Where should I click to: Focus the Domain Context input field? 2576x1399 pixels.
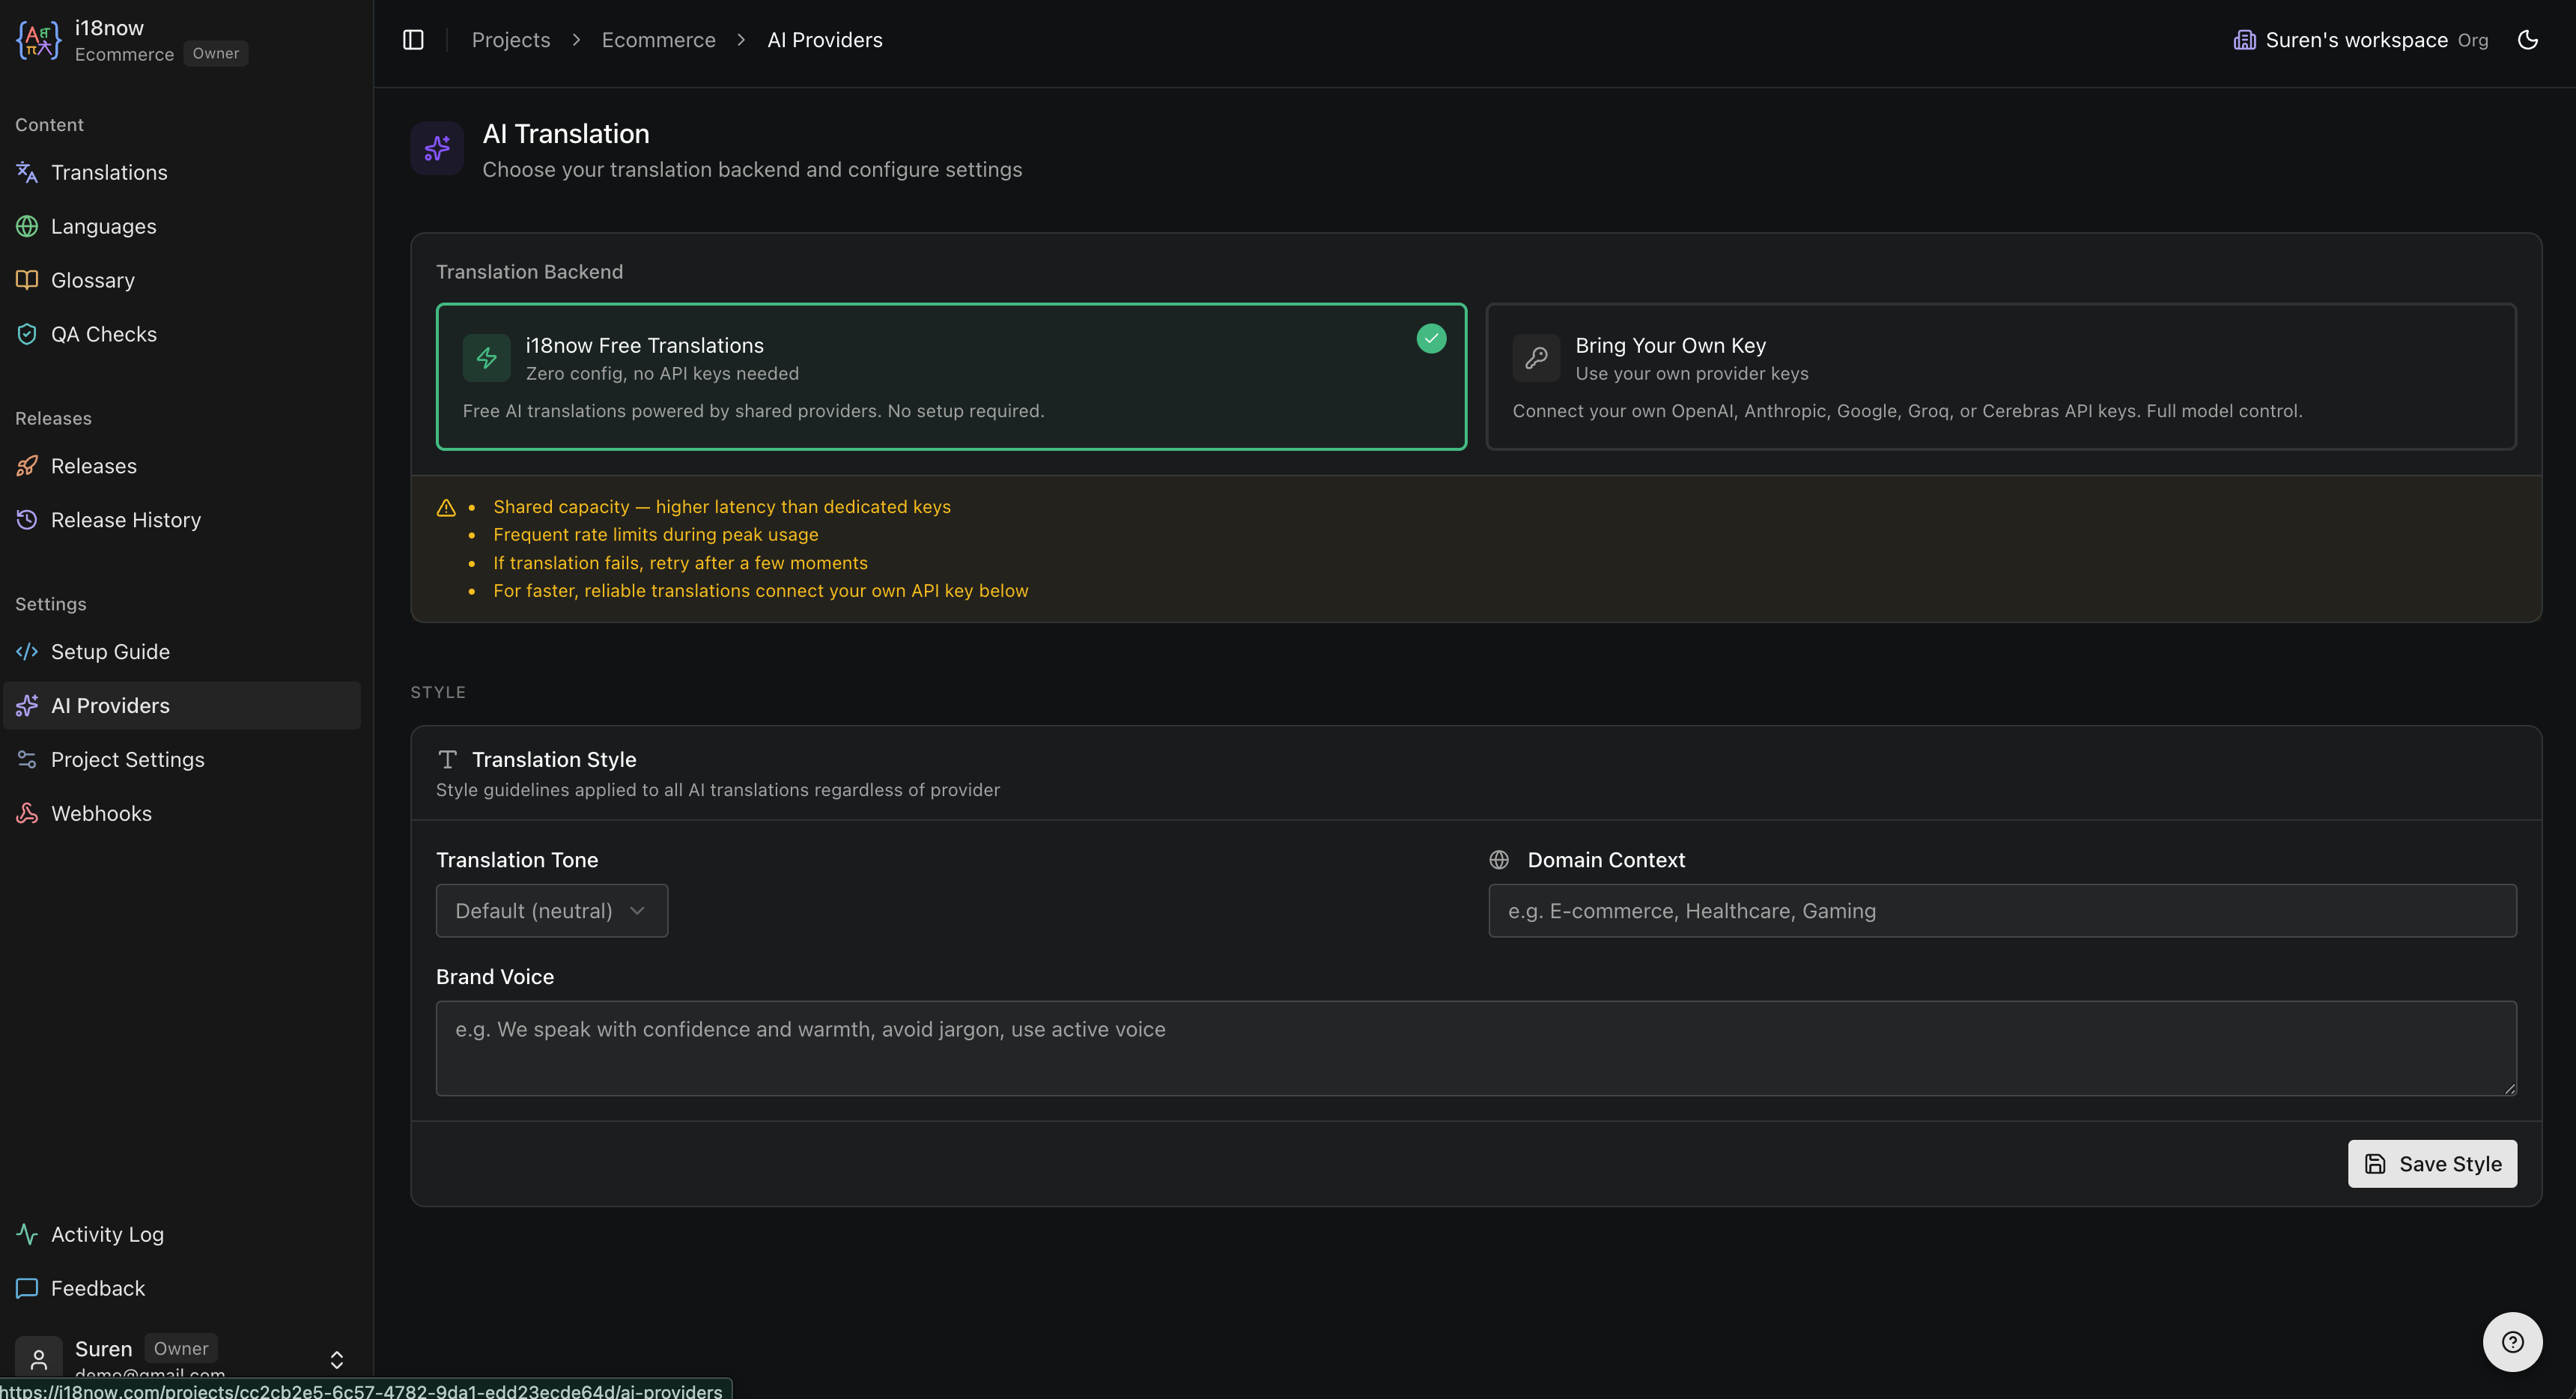[2001, 910]
